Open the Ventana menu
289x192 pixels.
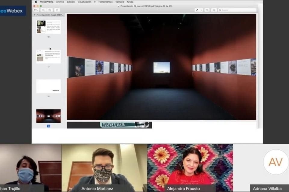pyautogui.click(x=120, y=2)
